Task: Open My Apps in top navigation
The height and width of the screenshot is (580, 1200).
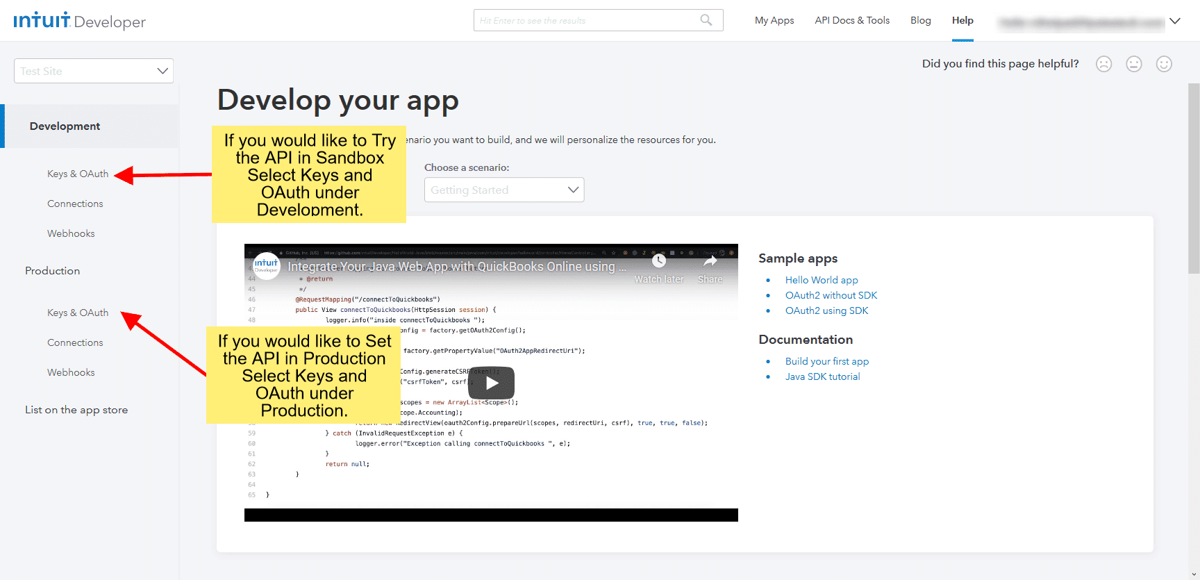Action: click(774, 20)
